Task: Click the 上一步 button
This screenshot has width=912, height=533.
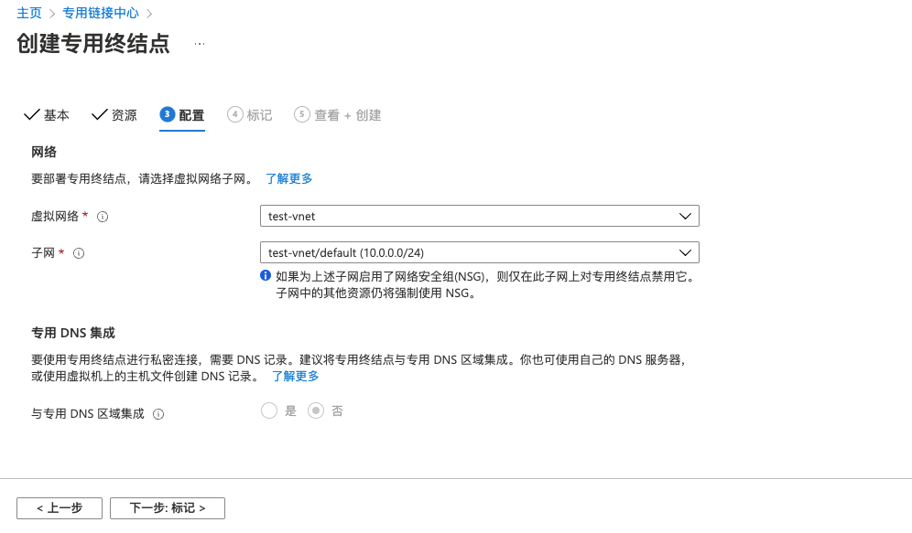Action: [x=59, y=507]
